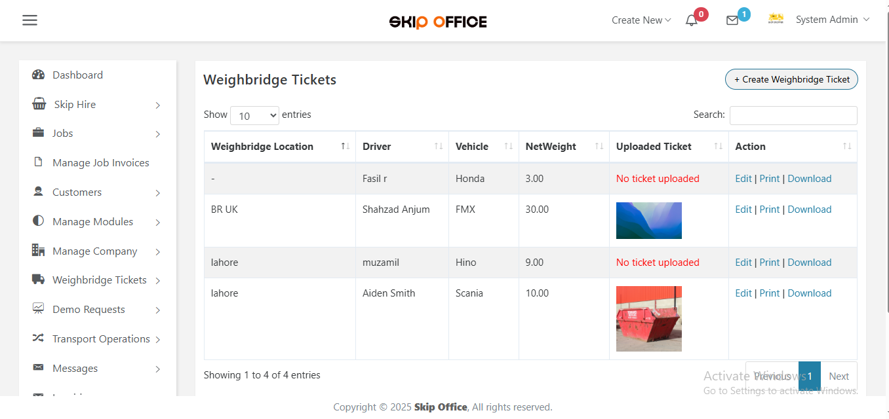Click the Skip Hire basket icon
The width and height of the screenshot is (889, 419).
pos(39,104)
